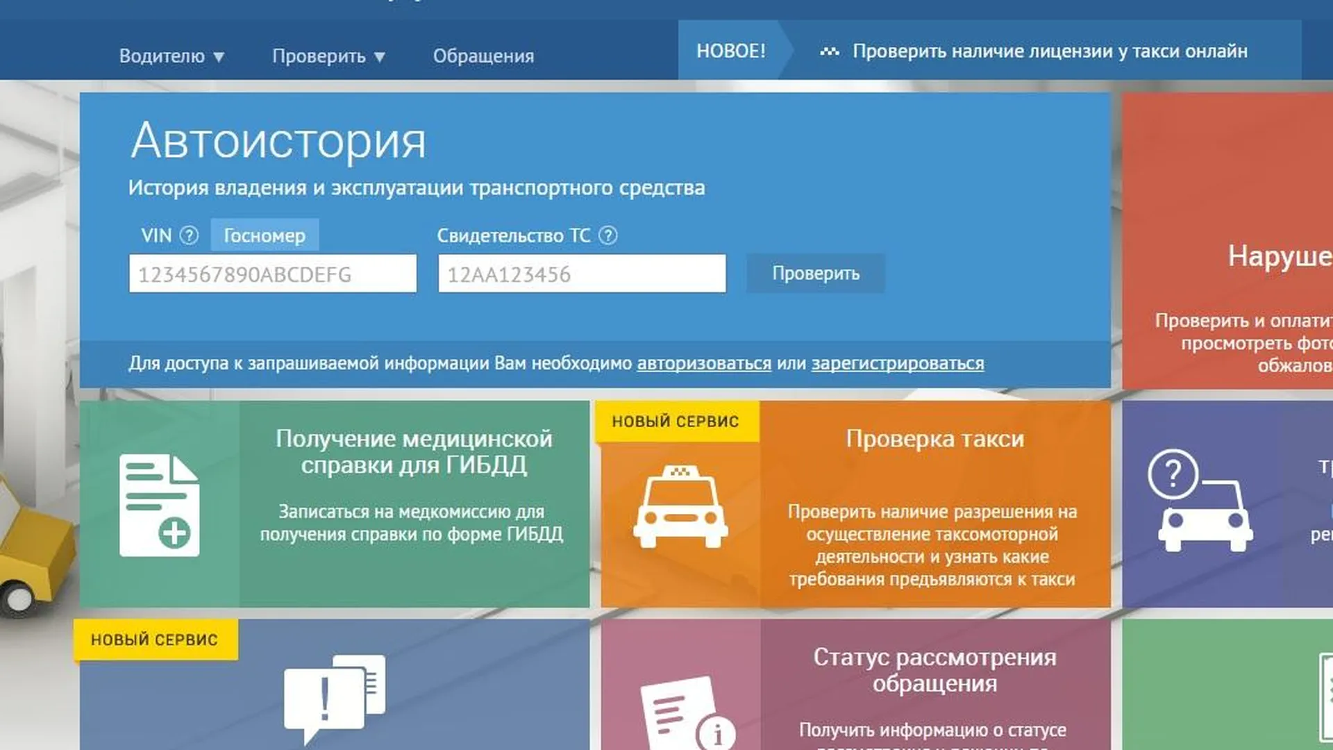Follow the зарегистрироваться link
Screen dimensions: 1333x750
click(897, 363)
